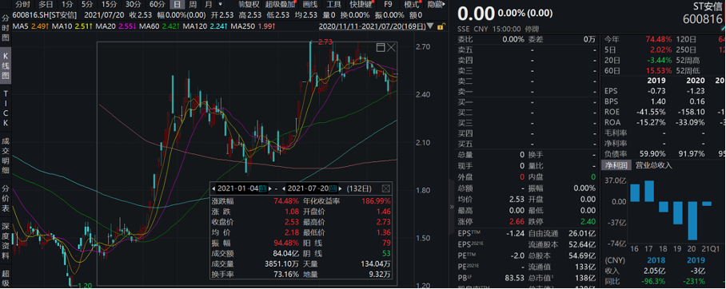726x289 pixels.
Task: Click the date range 2020/11/11-2021/07/20 link
Action: tap(373, 26)
